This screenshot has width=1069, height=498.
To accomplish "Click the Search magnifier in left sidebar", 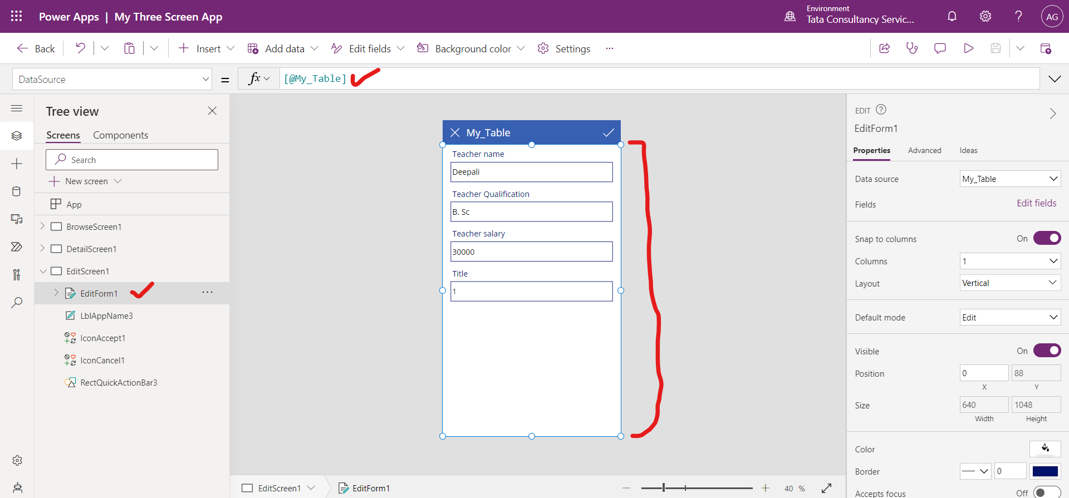I will [x=17, y=303].
